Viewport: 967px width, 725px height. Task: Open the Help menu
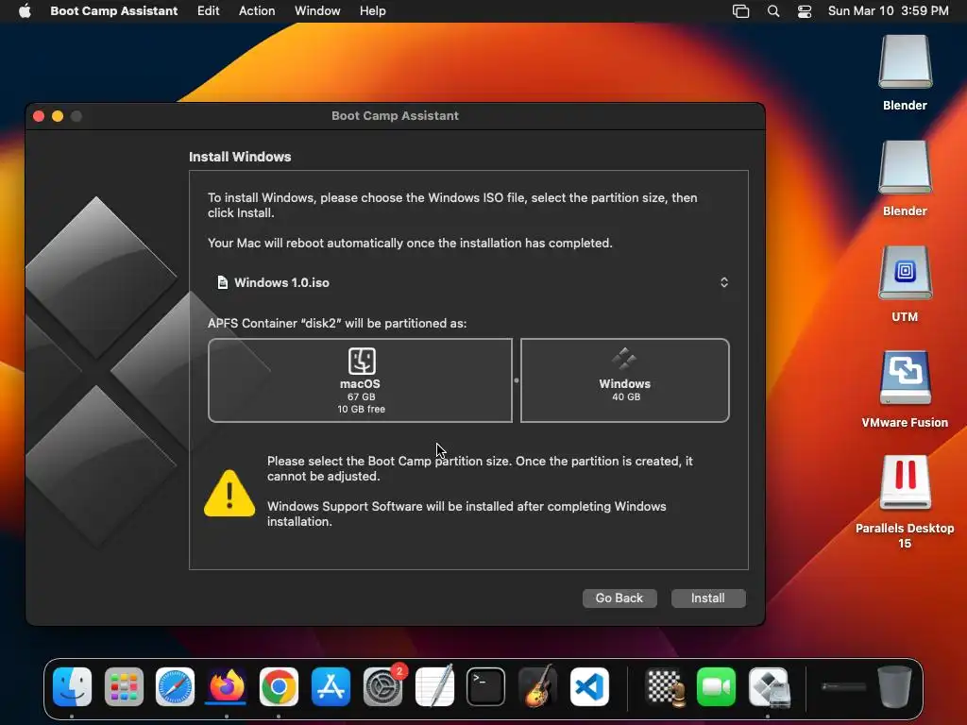(372, 10)
